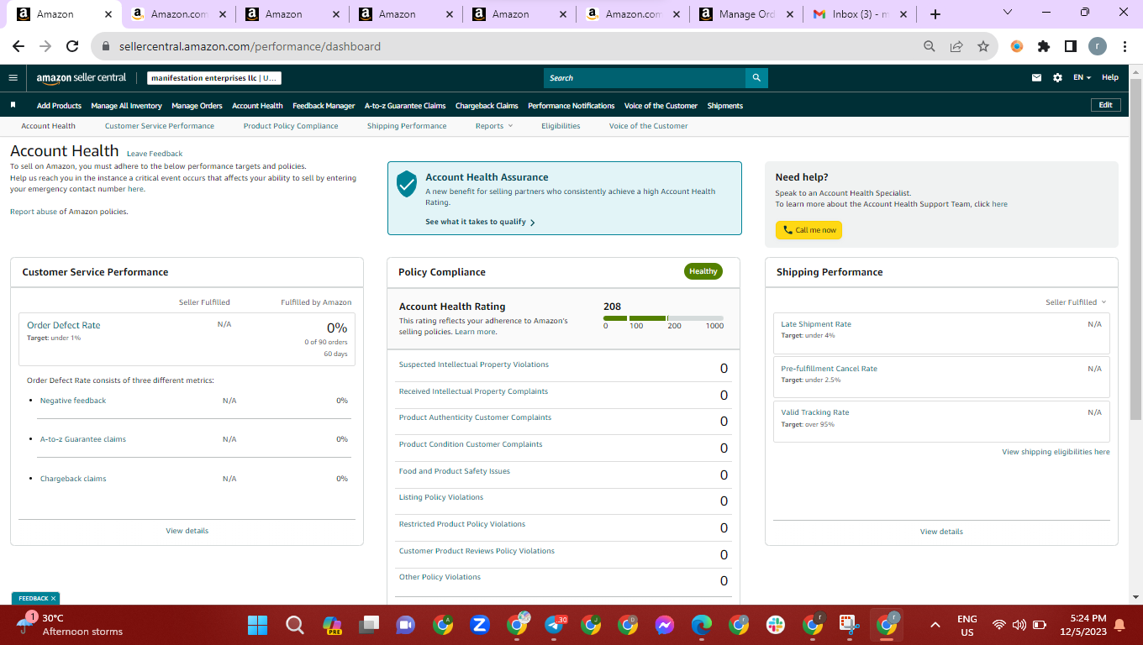Click the Edit button in the navigation bar

1105,105
